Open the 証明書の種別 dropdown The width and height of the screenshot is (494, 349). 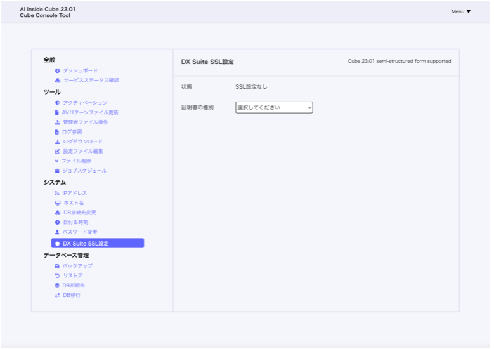point(274,108)
